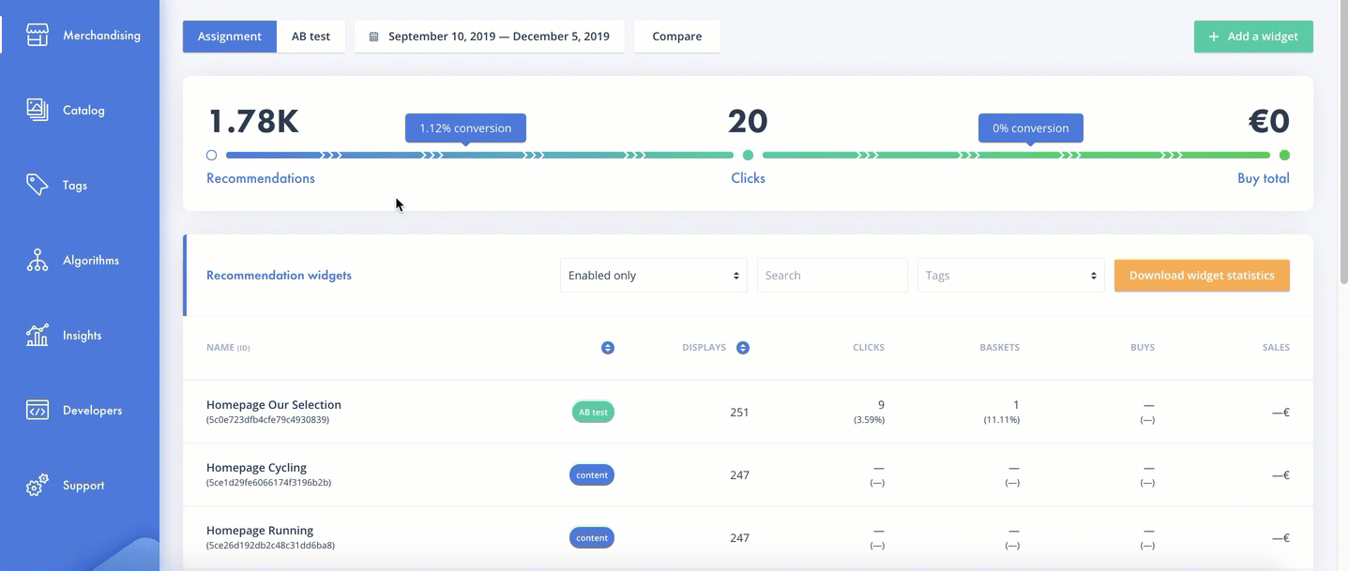Click the Support gears icon
The height and width of the screenshot is (571, 1349).
pyautogui.click(x=38, y=486)
